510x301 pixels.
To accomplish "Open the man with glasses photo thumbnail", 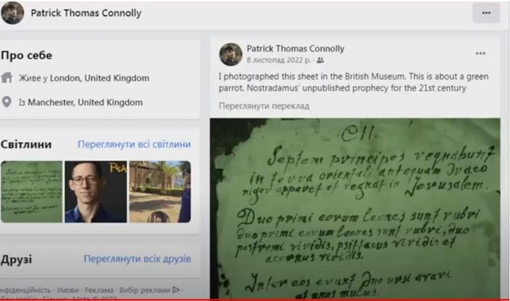I will (x=95, y=192).
